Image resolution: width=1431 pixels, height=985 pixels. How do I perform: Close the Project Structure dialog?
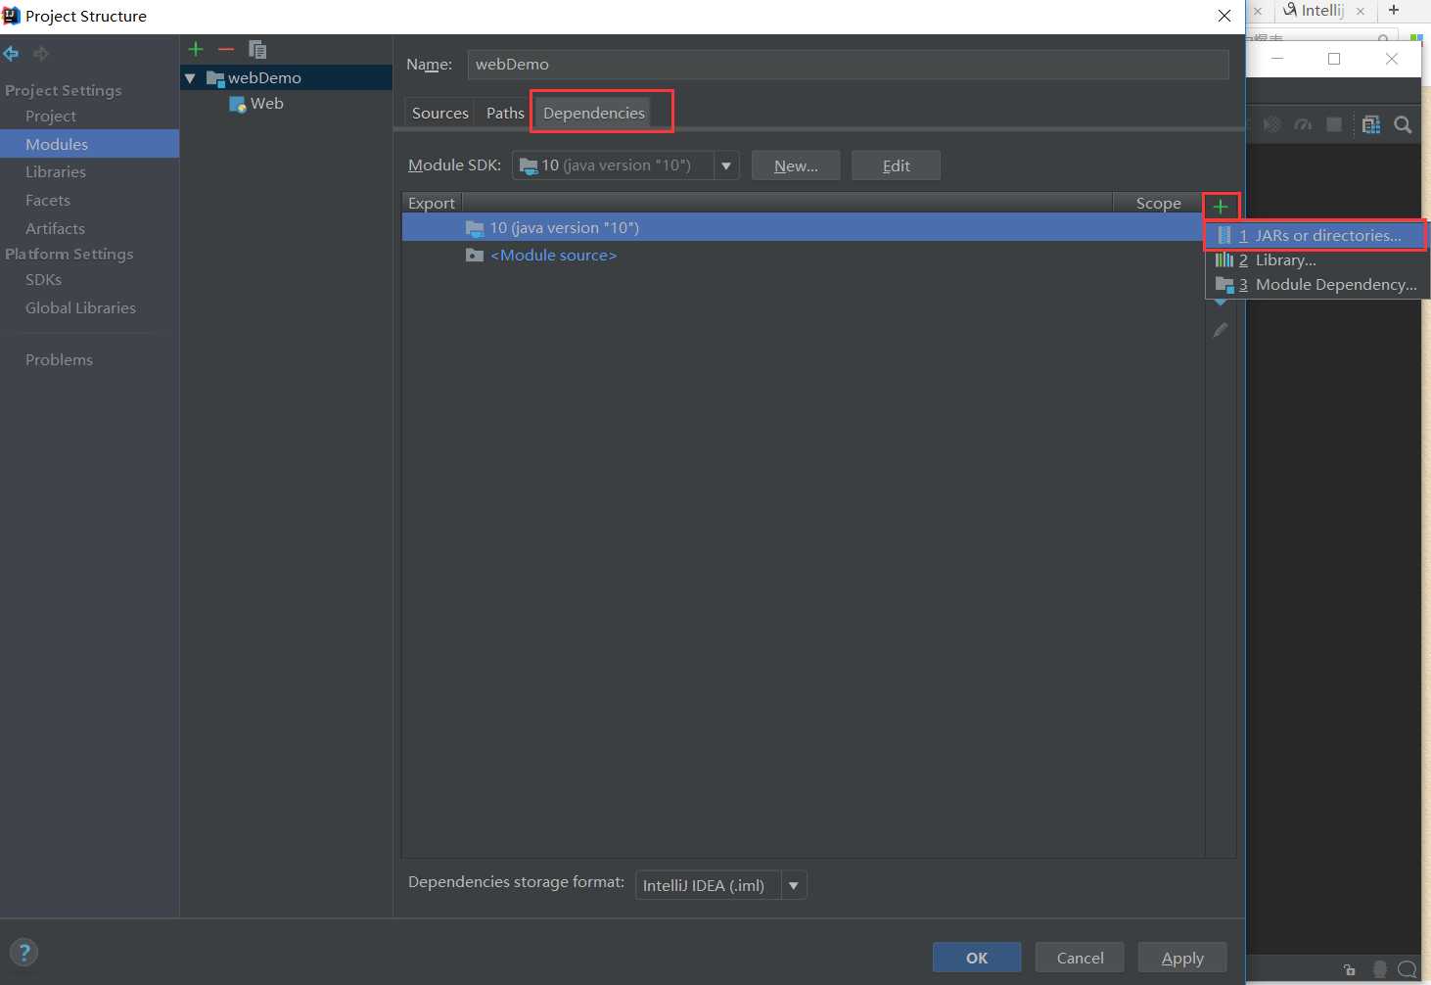pos(1223,16)
